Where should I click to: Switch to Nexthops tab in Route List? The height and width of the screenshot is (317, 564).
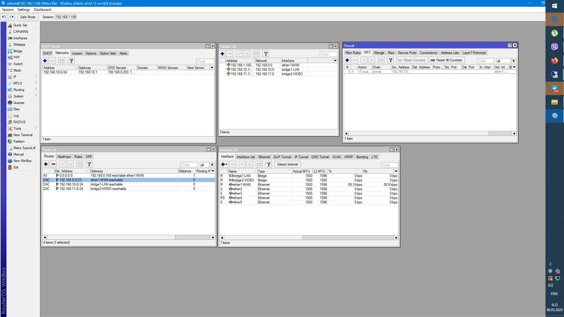point(64,157)
